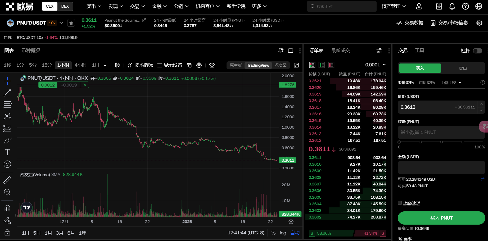This screenshot has height=241, width=488.
Task: Show only sell orders in the order book
Action: 331,65
